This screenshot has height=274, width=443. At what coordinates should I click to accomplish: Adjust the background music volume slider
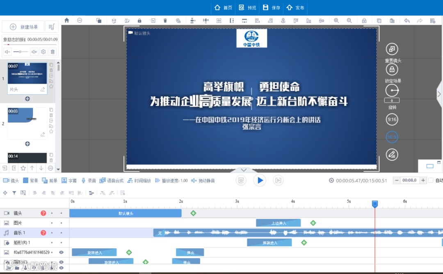pos(21,52)
